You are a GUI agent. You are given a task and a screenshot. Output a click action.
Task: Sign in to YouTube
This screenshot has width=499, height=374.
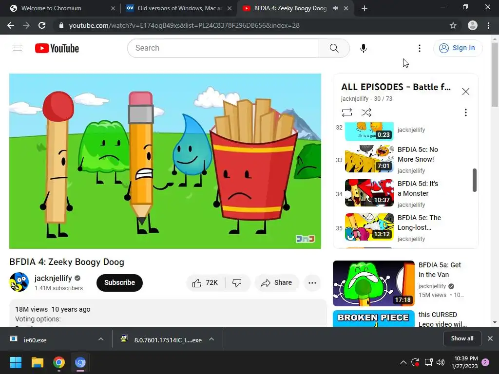coord(458,48)
